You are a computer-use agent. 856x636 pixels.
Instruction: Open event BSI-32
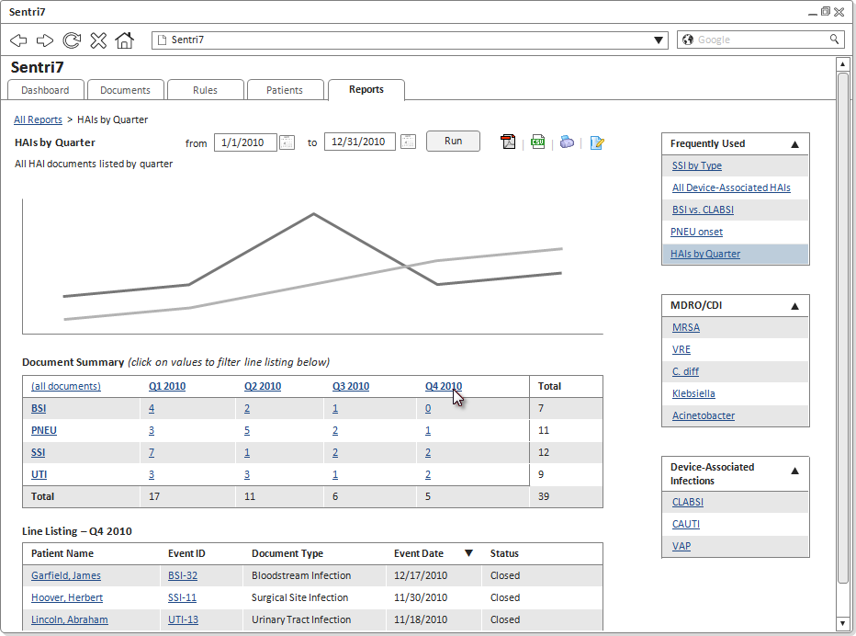[183, 575]
